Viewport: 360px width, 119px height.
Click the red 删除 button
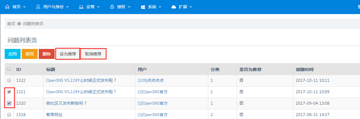47,54
